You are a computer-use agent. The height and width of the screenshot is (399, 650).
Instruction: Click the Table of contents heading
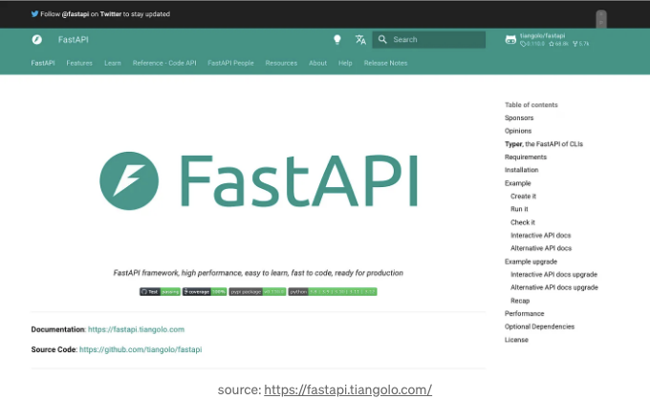[531, 105]
